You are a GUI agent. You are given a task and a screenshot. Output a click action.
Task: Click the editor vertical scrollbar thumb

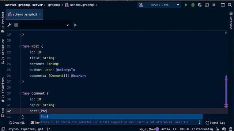[x=226, y=92]
